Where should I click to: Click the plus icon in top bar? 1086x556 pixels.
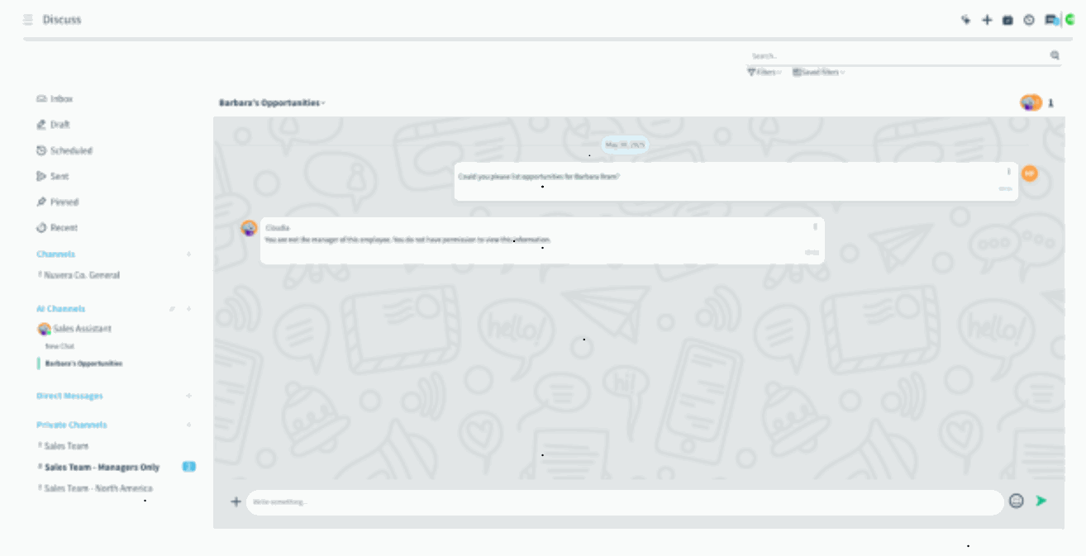(987, 20)
